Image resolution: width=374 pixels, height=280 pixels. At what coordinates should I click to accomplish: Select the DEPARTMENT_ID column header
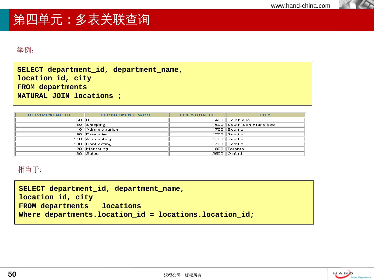coord(49,115)
